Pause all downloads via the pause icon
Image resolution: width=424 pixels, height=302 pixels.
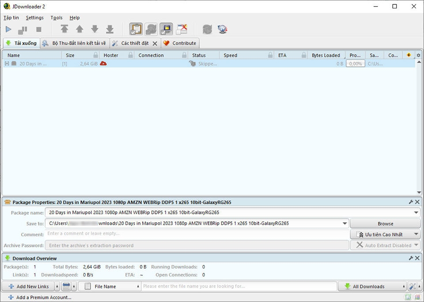22,29
